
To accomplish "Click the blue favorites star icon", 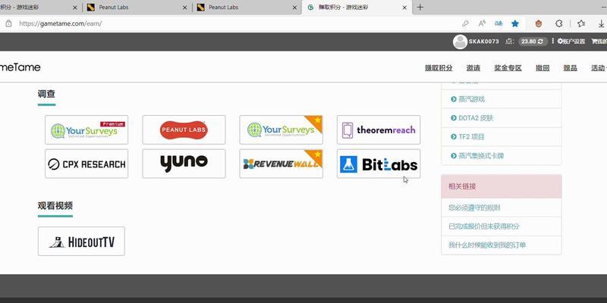I will (515, 23).
